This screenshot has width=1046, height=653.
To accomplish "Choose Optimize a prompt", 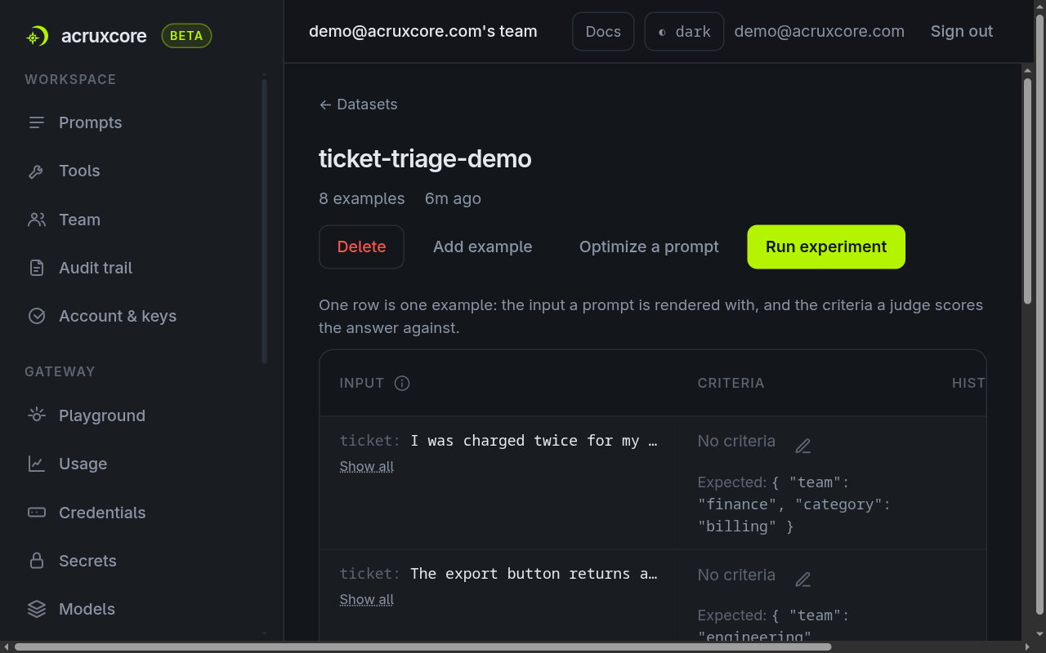I will click(649, 247).
